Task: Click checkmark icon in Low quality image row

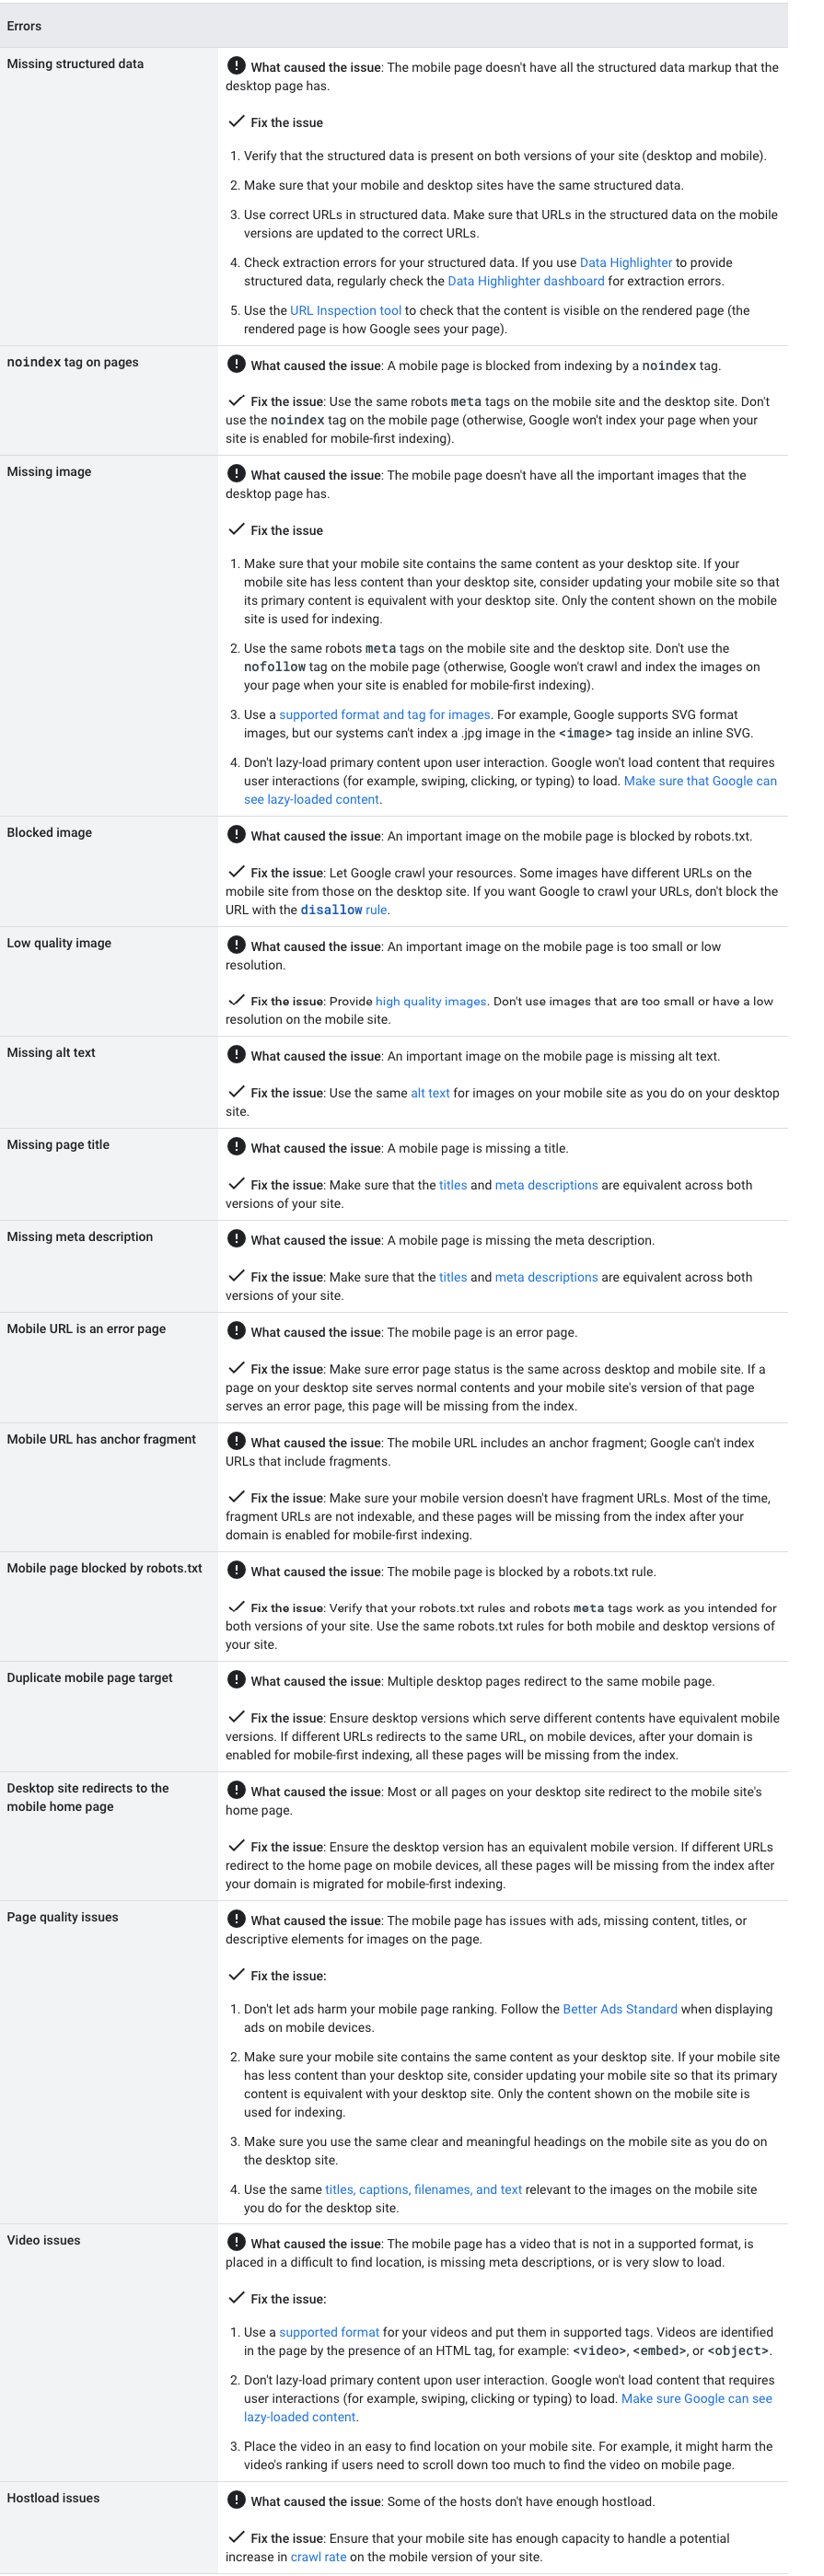Action: pyautogui.click(x=236, y=999)
